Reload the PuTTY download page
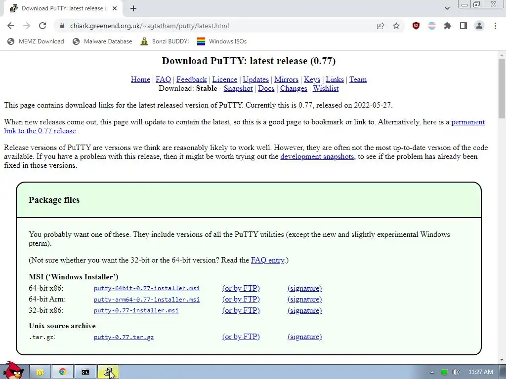506x379 pixels. coord(42,26)
